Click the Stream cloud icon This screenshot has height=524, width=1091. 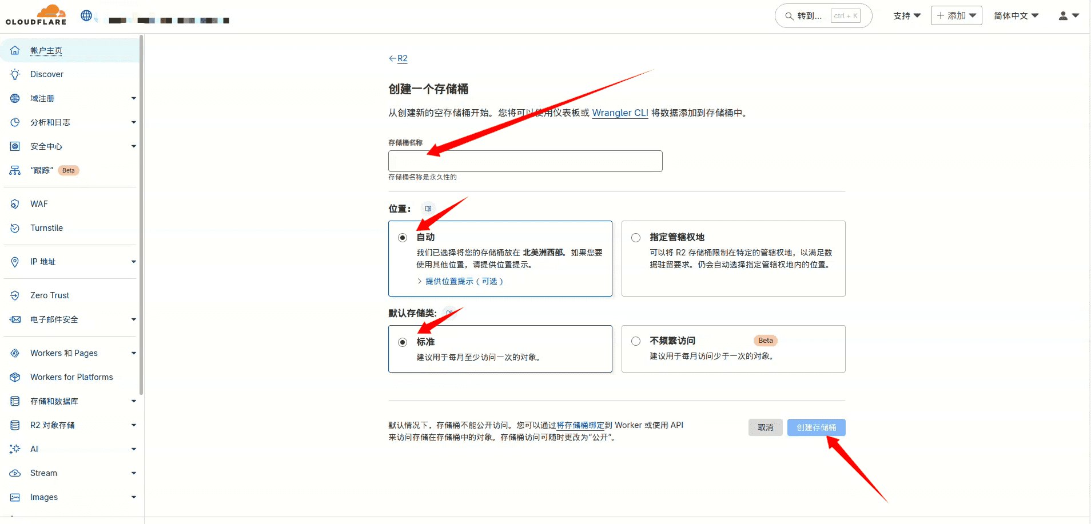click(x=15, y=473)
